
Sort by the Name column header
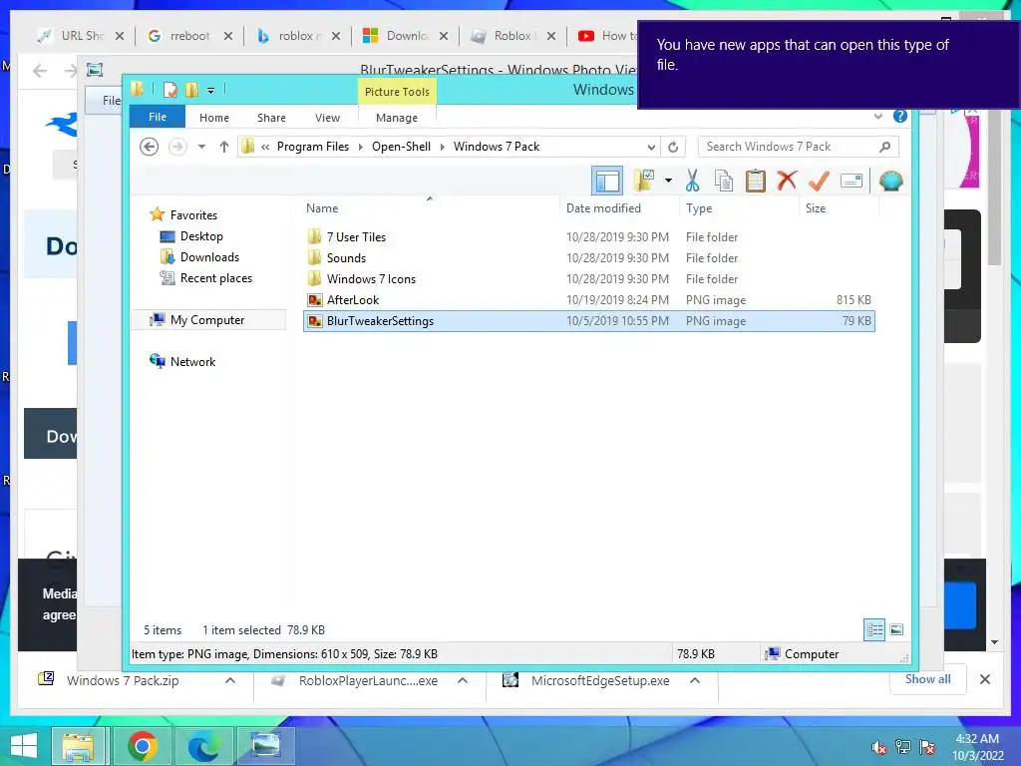[430, 207]
